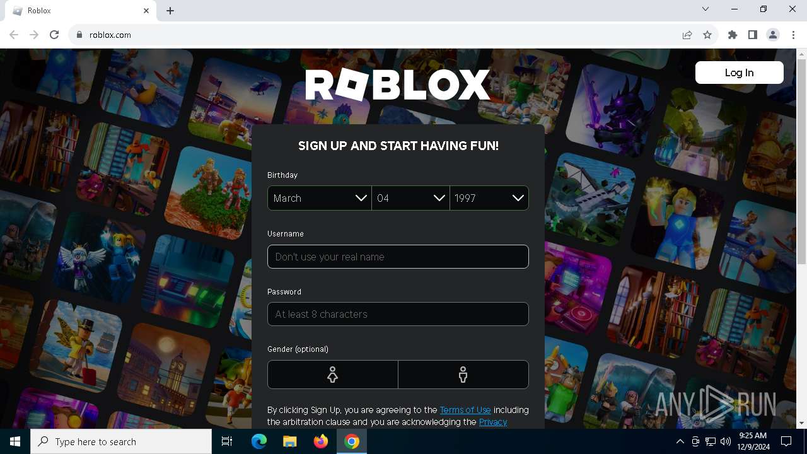Click the Roblox logo
The image size is (807, 454).
click(x=398, y=85)
